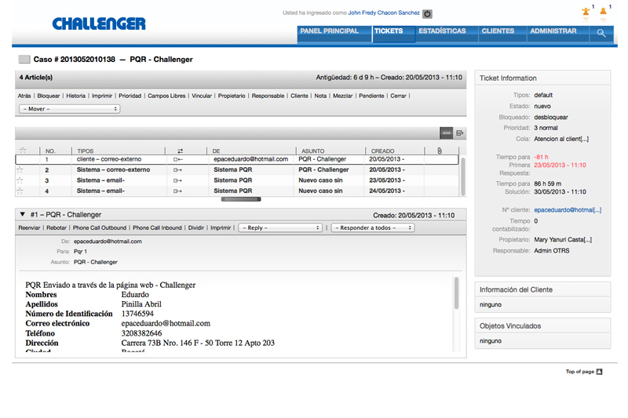Change ticket Prioridad

coord(130,96)
